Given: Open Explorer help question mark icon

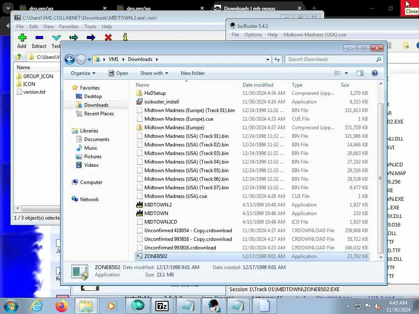Looking at the screenshot, I should click(375, 73).
